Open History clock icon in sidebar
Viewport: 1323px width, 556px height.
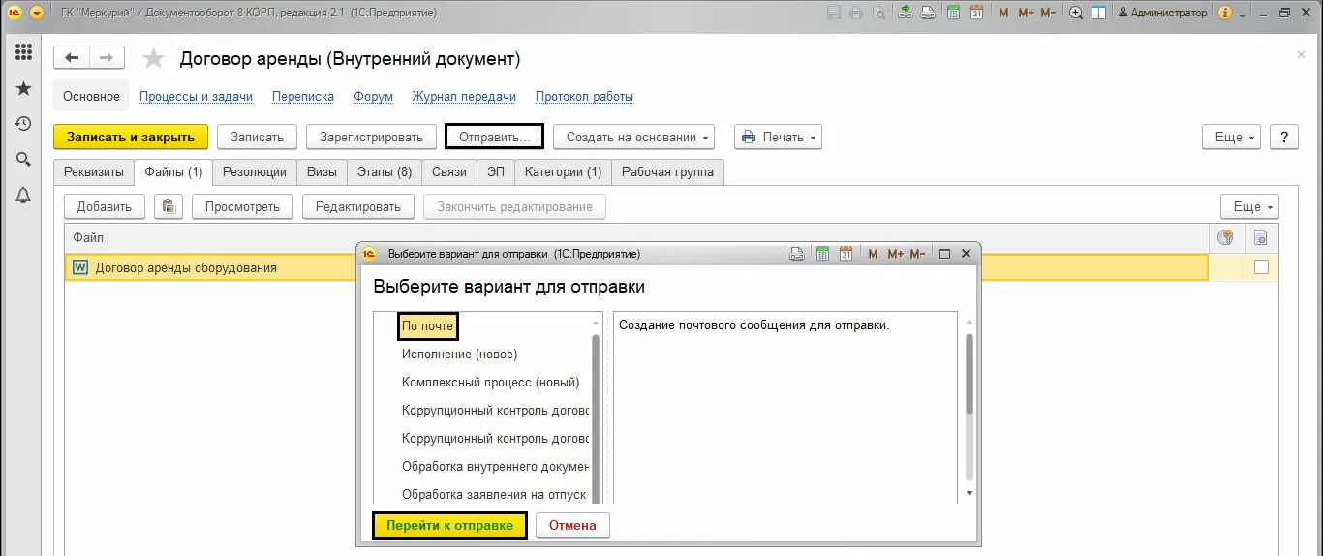point(23,124)
